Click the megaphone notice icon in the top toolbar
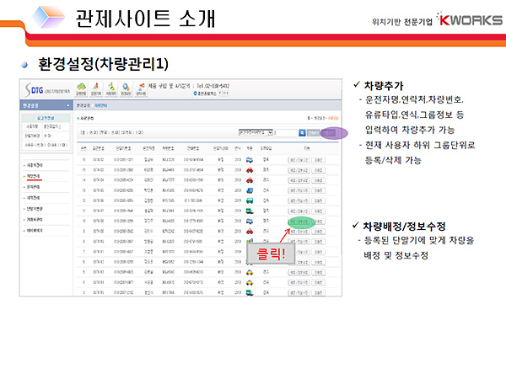 [141, 89]
